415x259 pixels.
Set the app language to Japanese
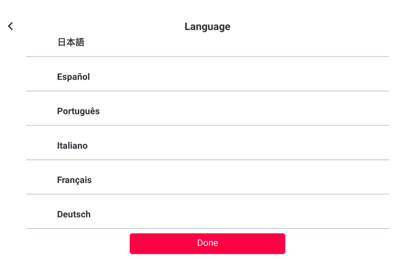click(71, 42)
